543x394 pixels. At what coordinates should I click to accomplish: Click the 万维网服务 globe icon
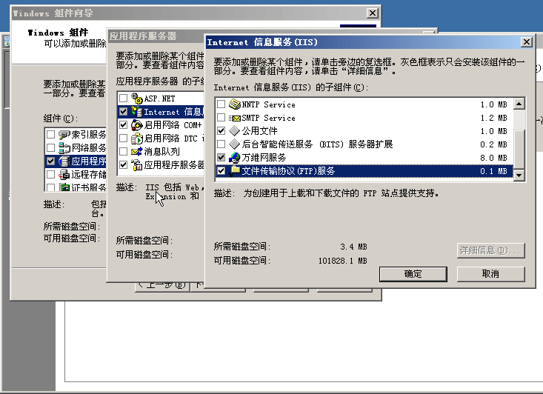tap(235, 158)
